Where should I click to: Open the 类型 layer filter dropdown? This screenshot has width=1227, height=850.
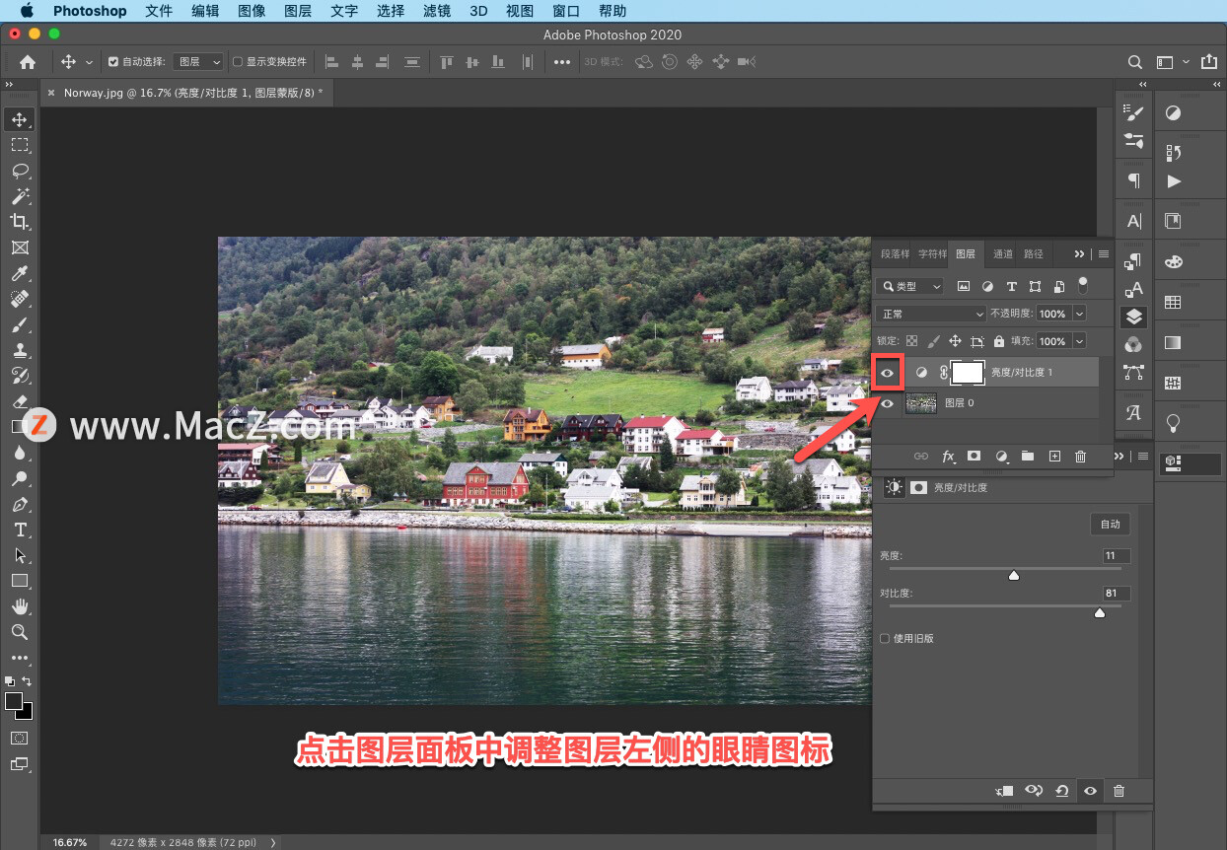pos(911,286)
